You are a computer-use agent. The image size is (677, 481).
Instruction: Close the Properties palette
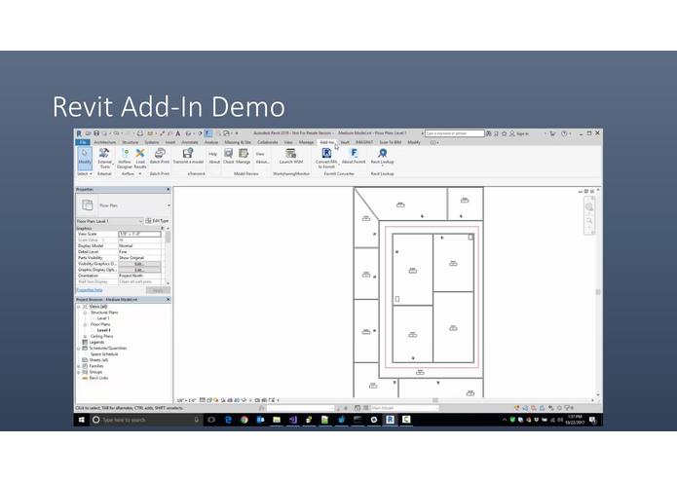[168, 189]
